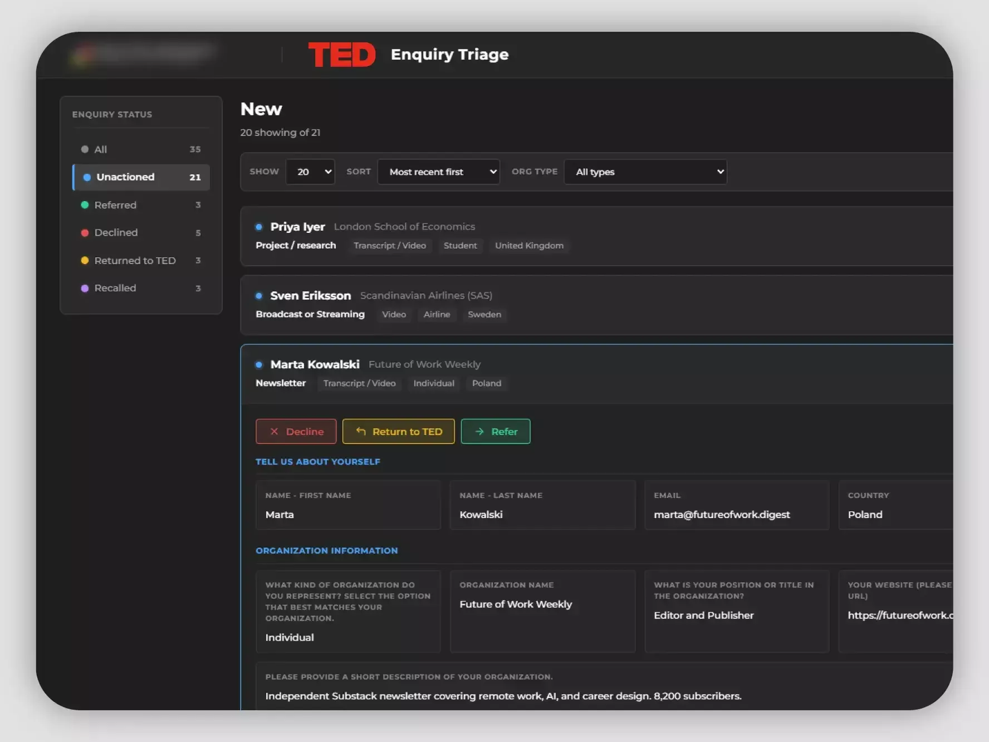989x742 pixels.
Task: Click the position value Editor and Publisher
Action: tap(703, 616)
